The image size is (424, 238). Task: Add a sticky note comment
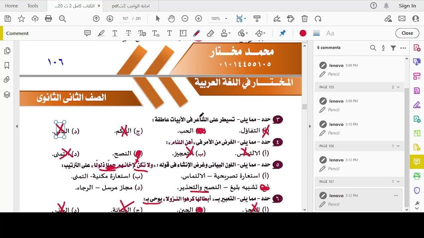(x=87, y=33)
